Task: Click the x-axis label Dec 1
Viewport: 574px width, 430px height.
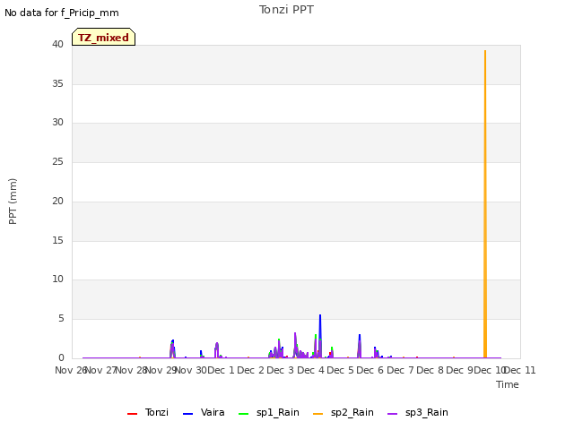Action: click(222, 370)
